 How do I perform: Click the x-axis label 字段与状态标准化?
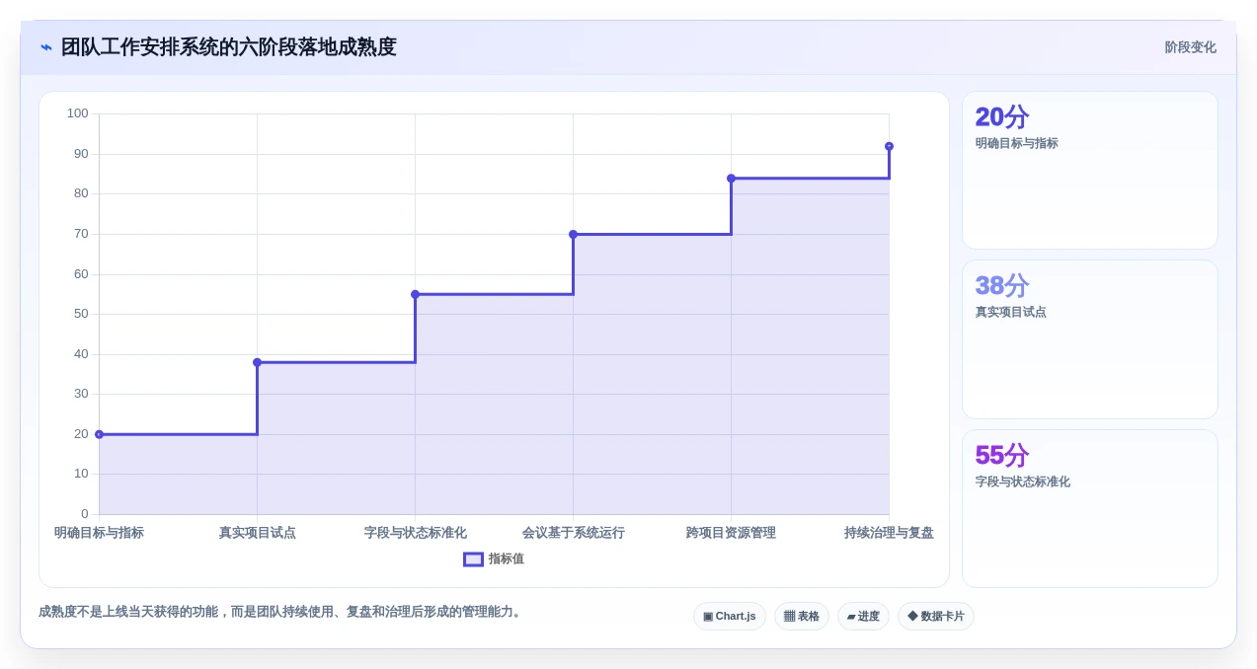[x=415, y=533]
